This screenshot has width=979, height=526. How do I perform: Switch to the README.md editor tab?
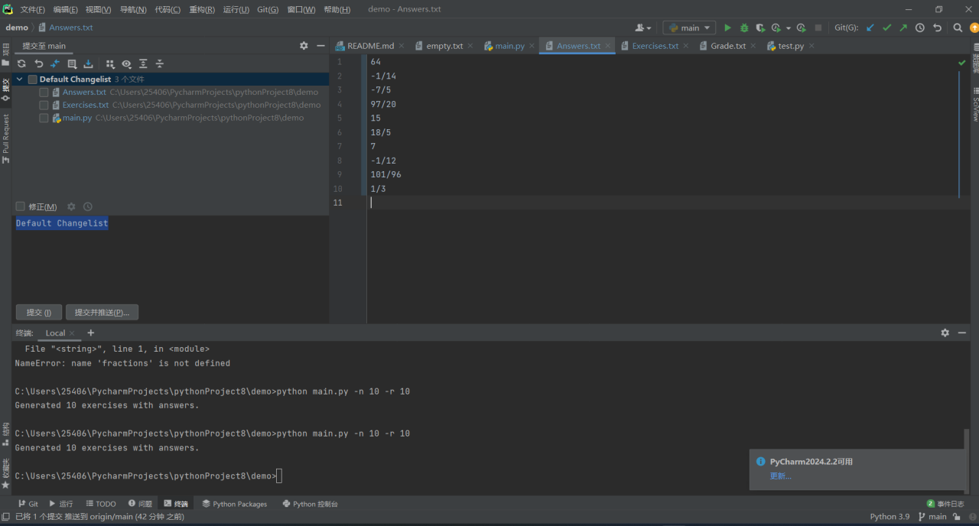[365, 46]
